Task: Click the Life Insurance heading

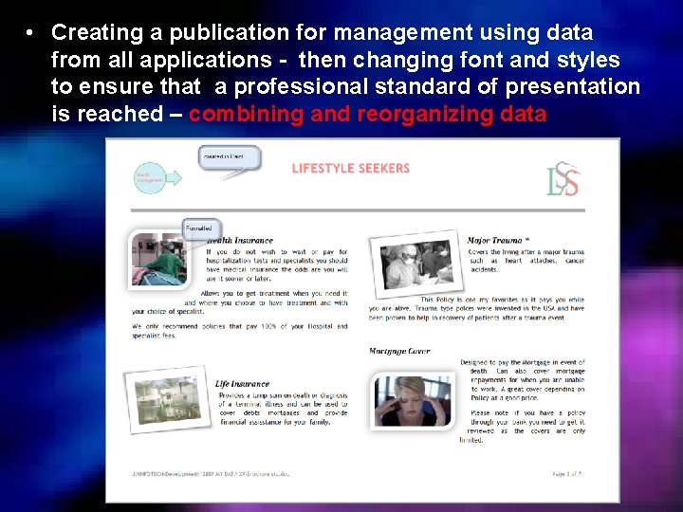Action: pyautogui.click(x=242, y=384)
